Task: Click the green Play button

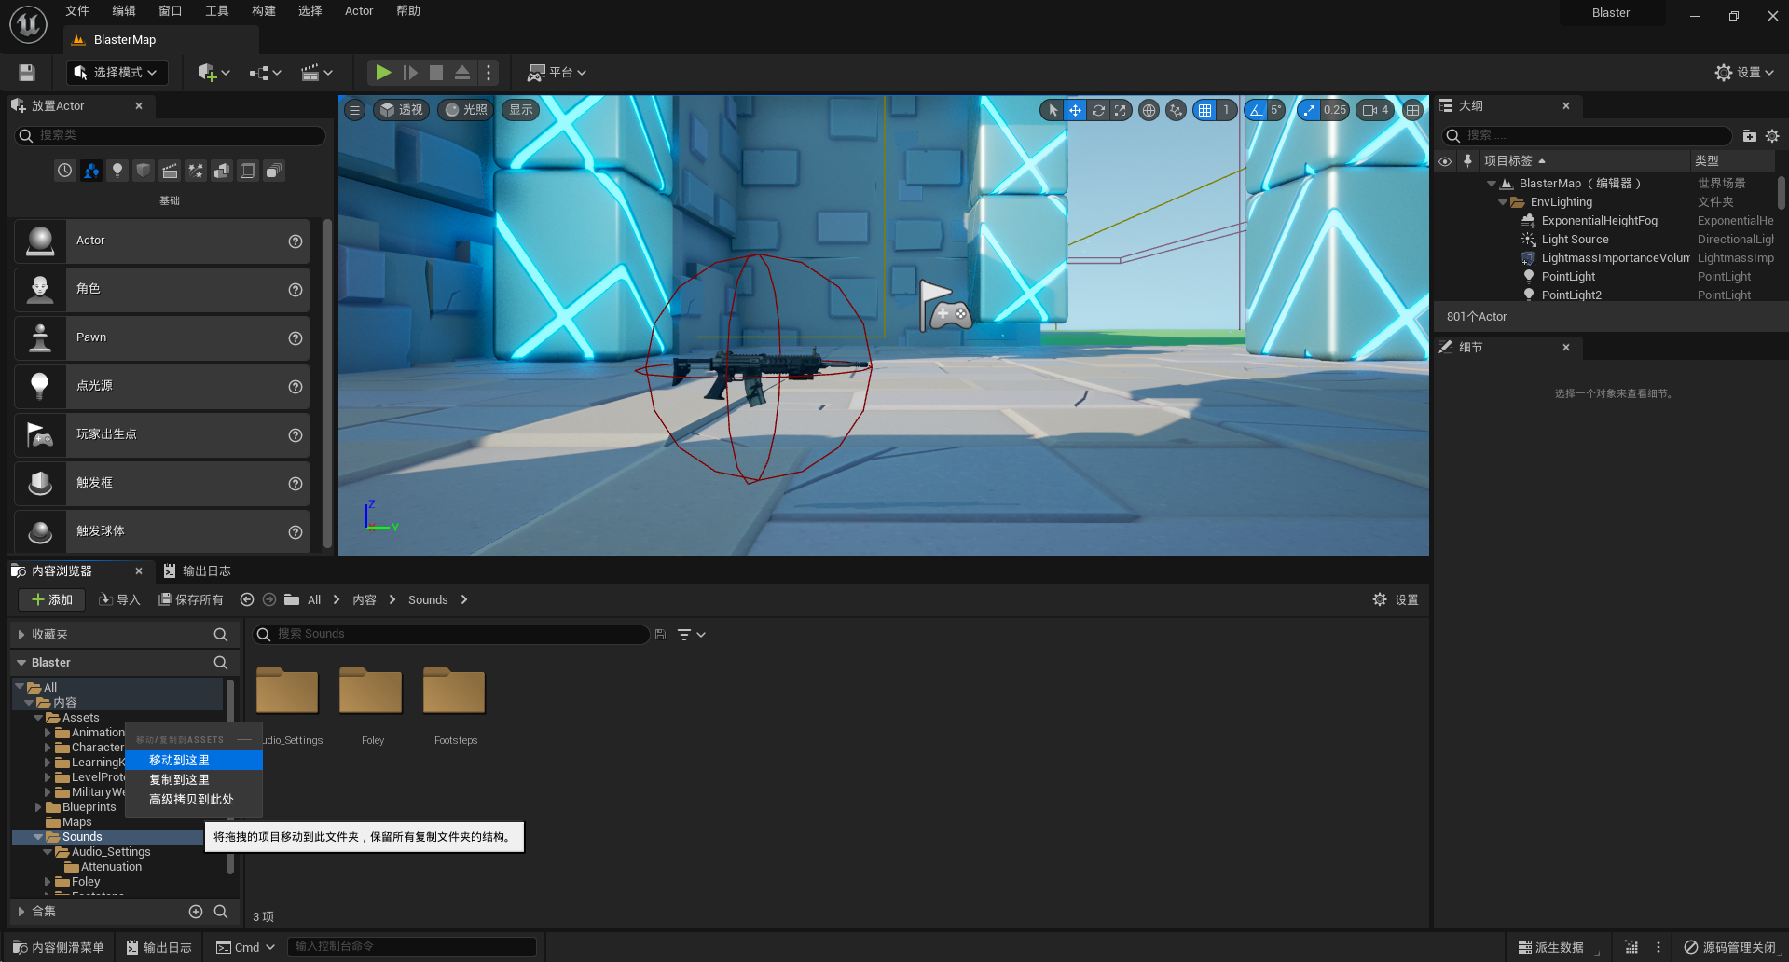Action: (383, 73)
